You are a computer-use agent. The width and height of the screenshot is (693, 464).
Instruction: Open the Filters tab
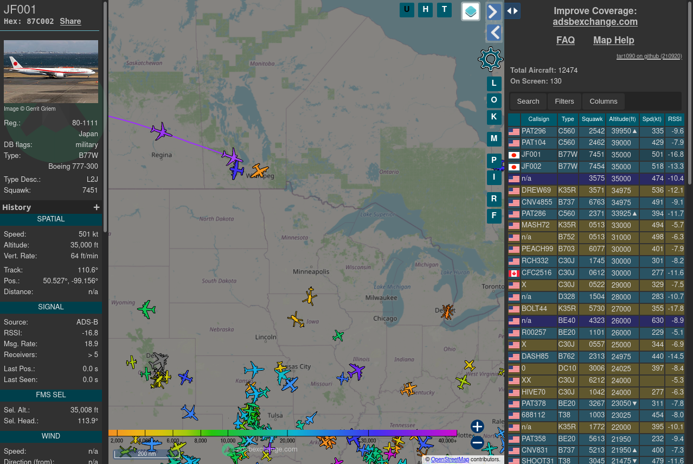click(x=564, y=101)
